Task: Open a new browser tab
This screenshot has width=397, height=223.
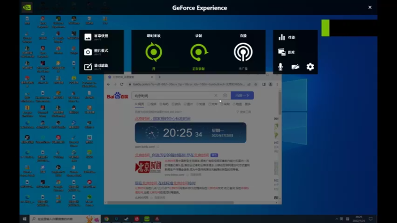Action: tap(159, 77)
